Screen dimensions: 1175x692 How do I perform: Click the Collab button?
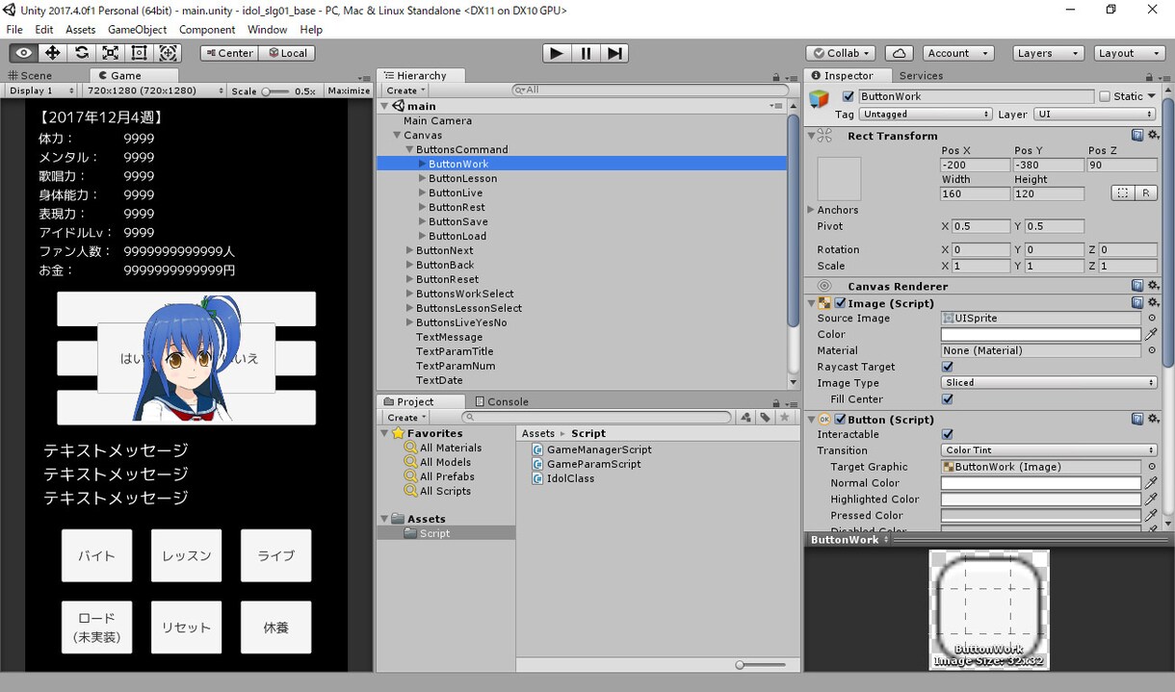[841, 53]
